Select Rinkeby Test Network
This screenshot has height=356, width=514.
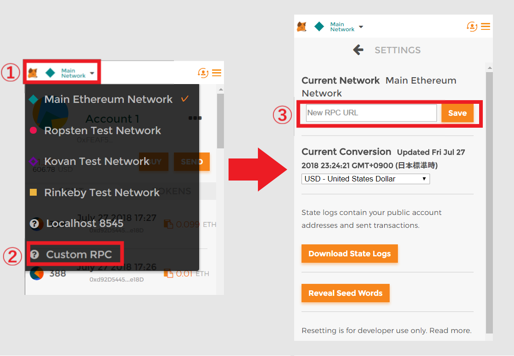(112, 192)
